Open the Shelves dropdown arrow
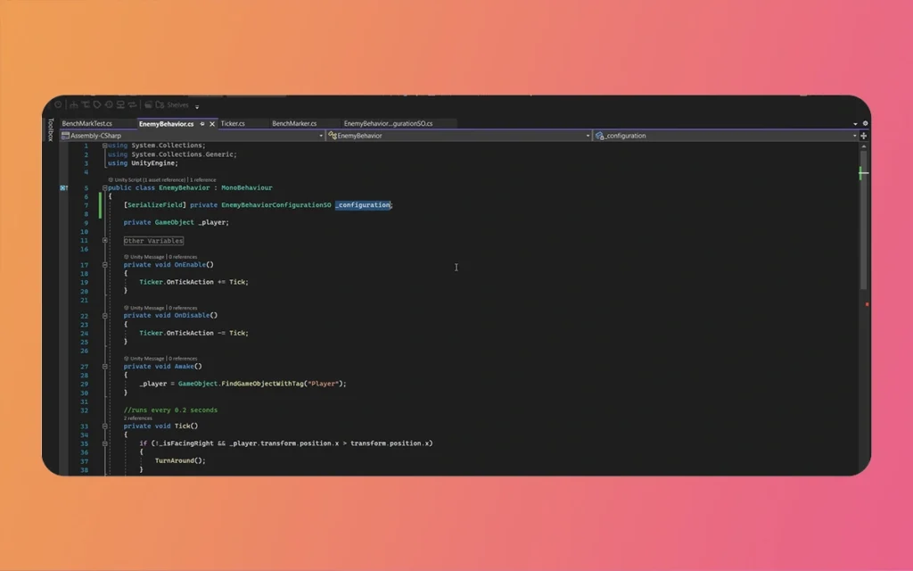 tap(197, 107)
